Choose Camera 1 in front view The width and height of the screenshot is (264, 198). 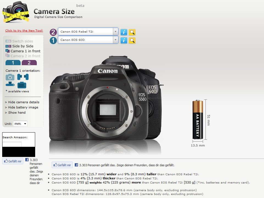26,51
